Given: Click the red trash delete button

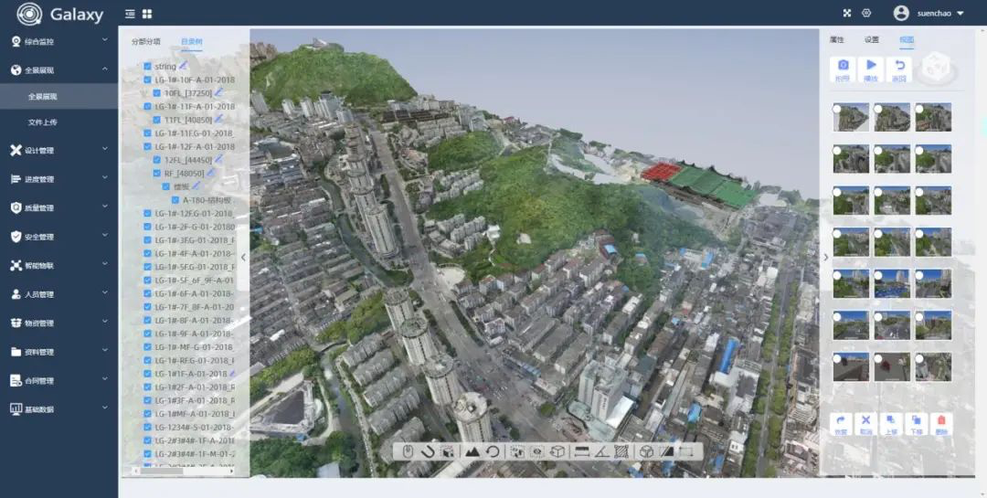Looking at the screenshot, I should click(x=941, y=423).
